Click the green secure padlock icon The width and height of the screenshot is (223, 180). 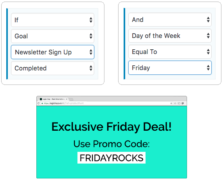point(42,103)
